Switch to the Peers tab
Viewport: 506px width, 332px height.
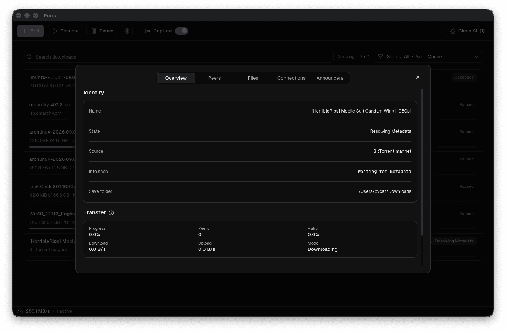215,78
